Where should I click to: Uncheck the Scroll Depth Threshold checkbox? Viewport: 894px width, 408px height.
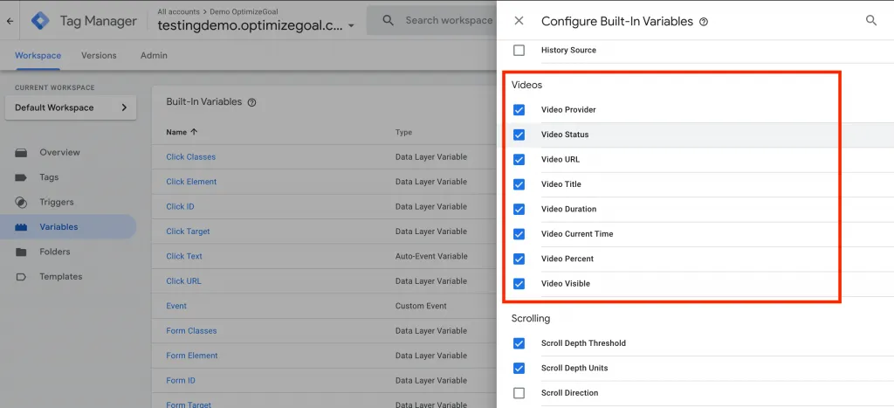point(519,343)
